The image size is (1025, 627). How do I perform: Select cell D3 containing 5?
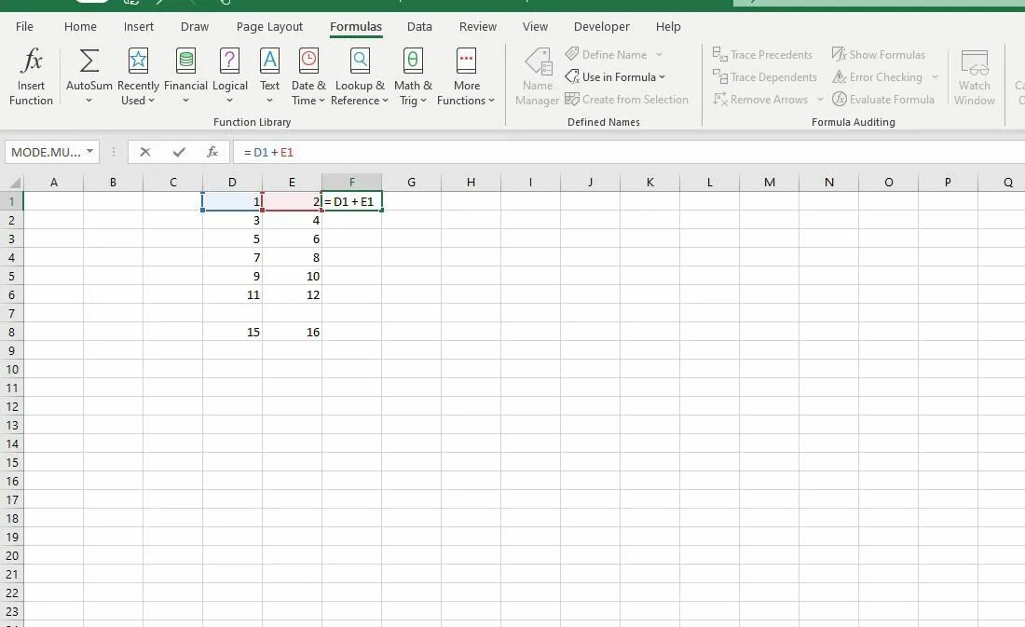[232, 239]
